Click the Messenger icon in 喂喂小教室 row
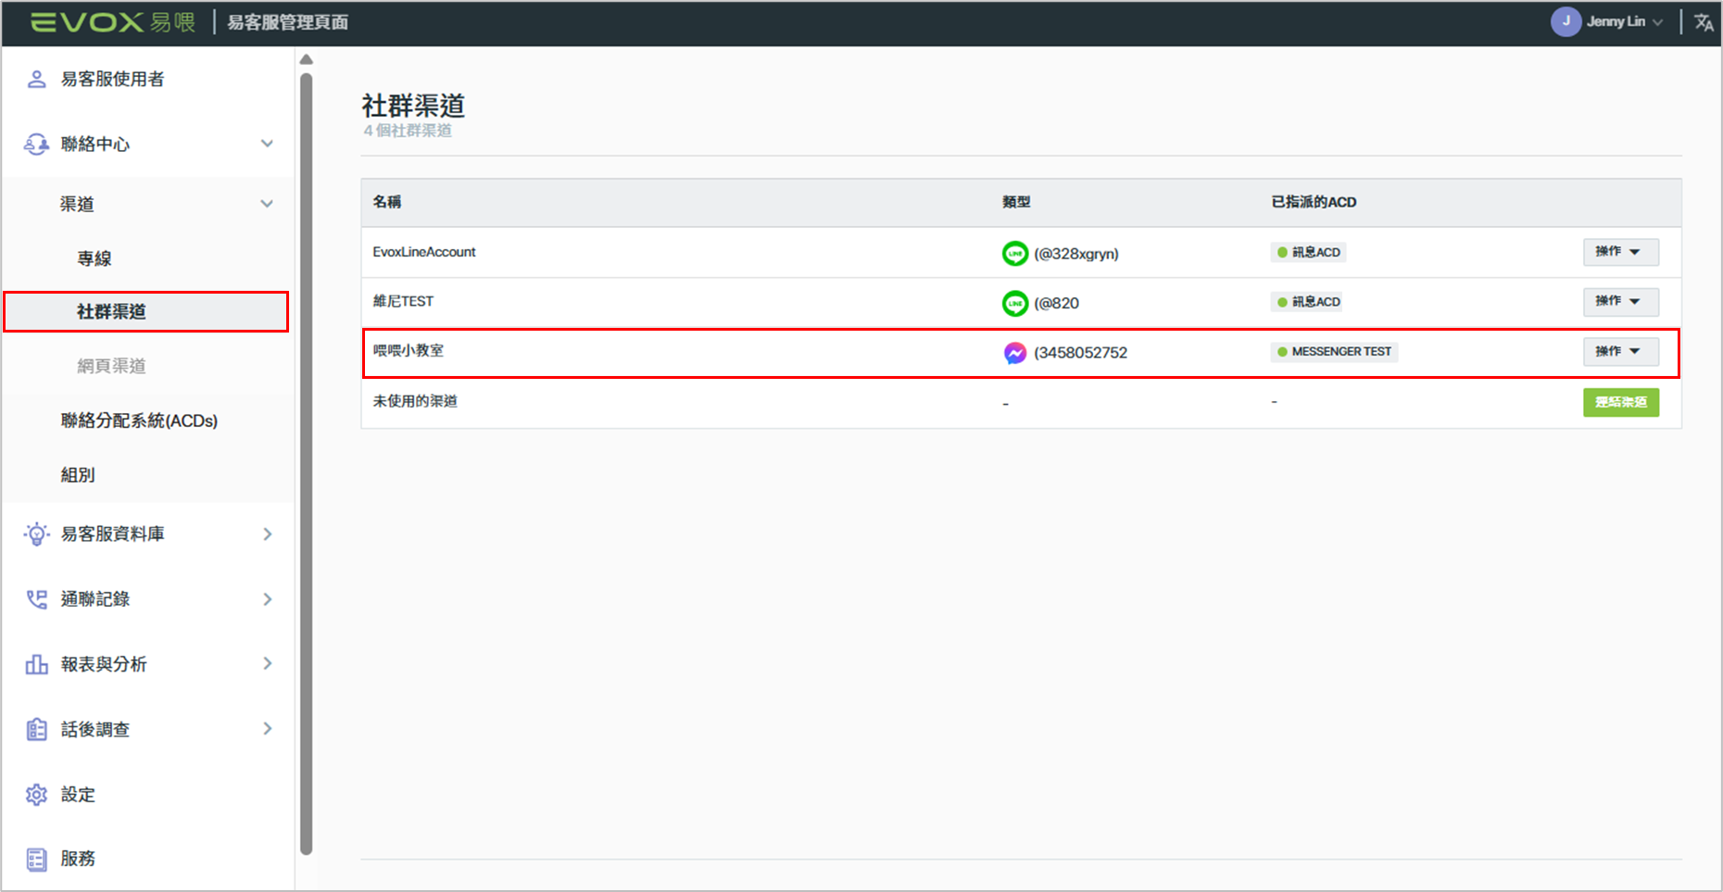The width and height of the screenshot is (1723, 892). pyautogui.click(x=1015, y=353)
